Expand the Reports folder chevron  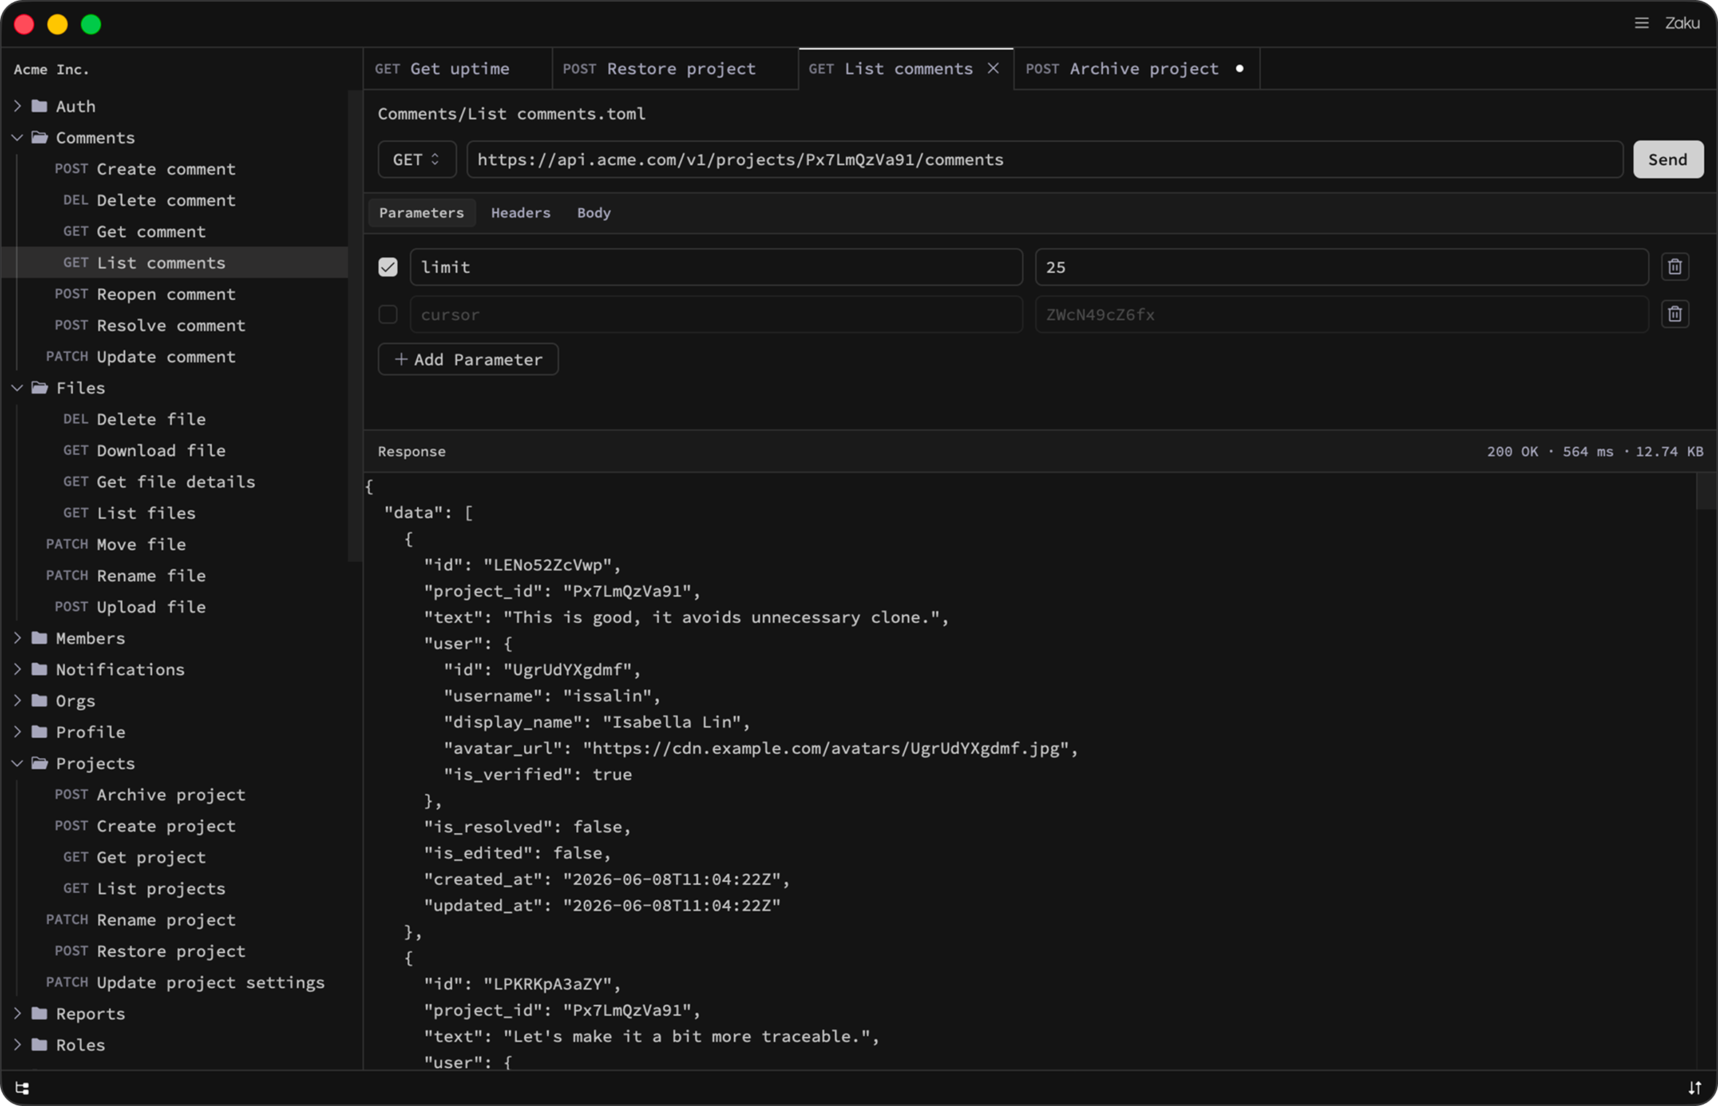pos(17,1014)
